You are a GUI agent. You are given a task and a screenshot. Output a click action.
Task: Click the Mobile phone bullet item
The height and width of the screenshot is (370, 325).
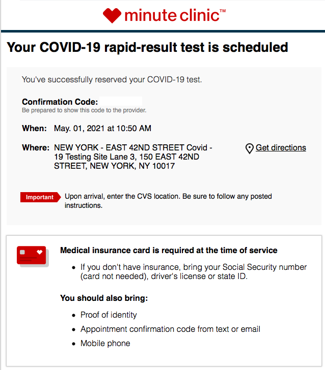[x=105, y=343]
